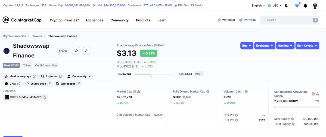Open USD currency dropdown

coord(275,6)
